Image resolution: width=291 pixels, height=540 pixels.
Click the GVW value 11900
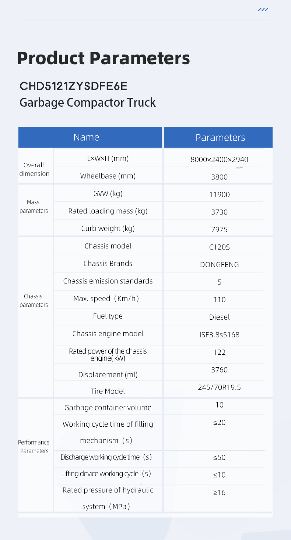click(x=219, y=195)
